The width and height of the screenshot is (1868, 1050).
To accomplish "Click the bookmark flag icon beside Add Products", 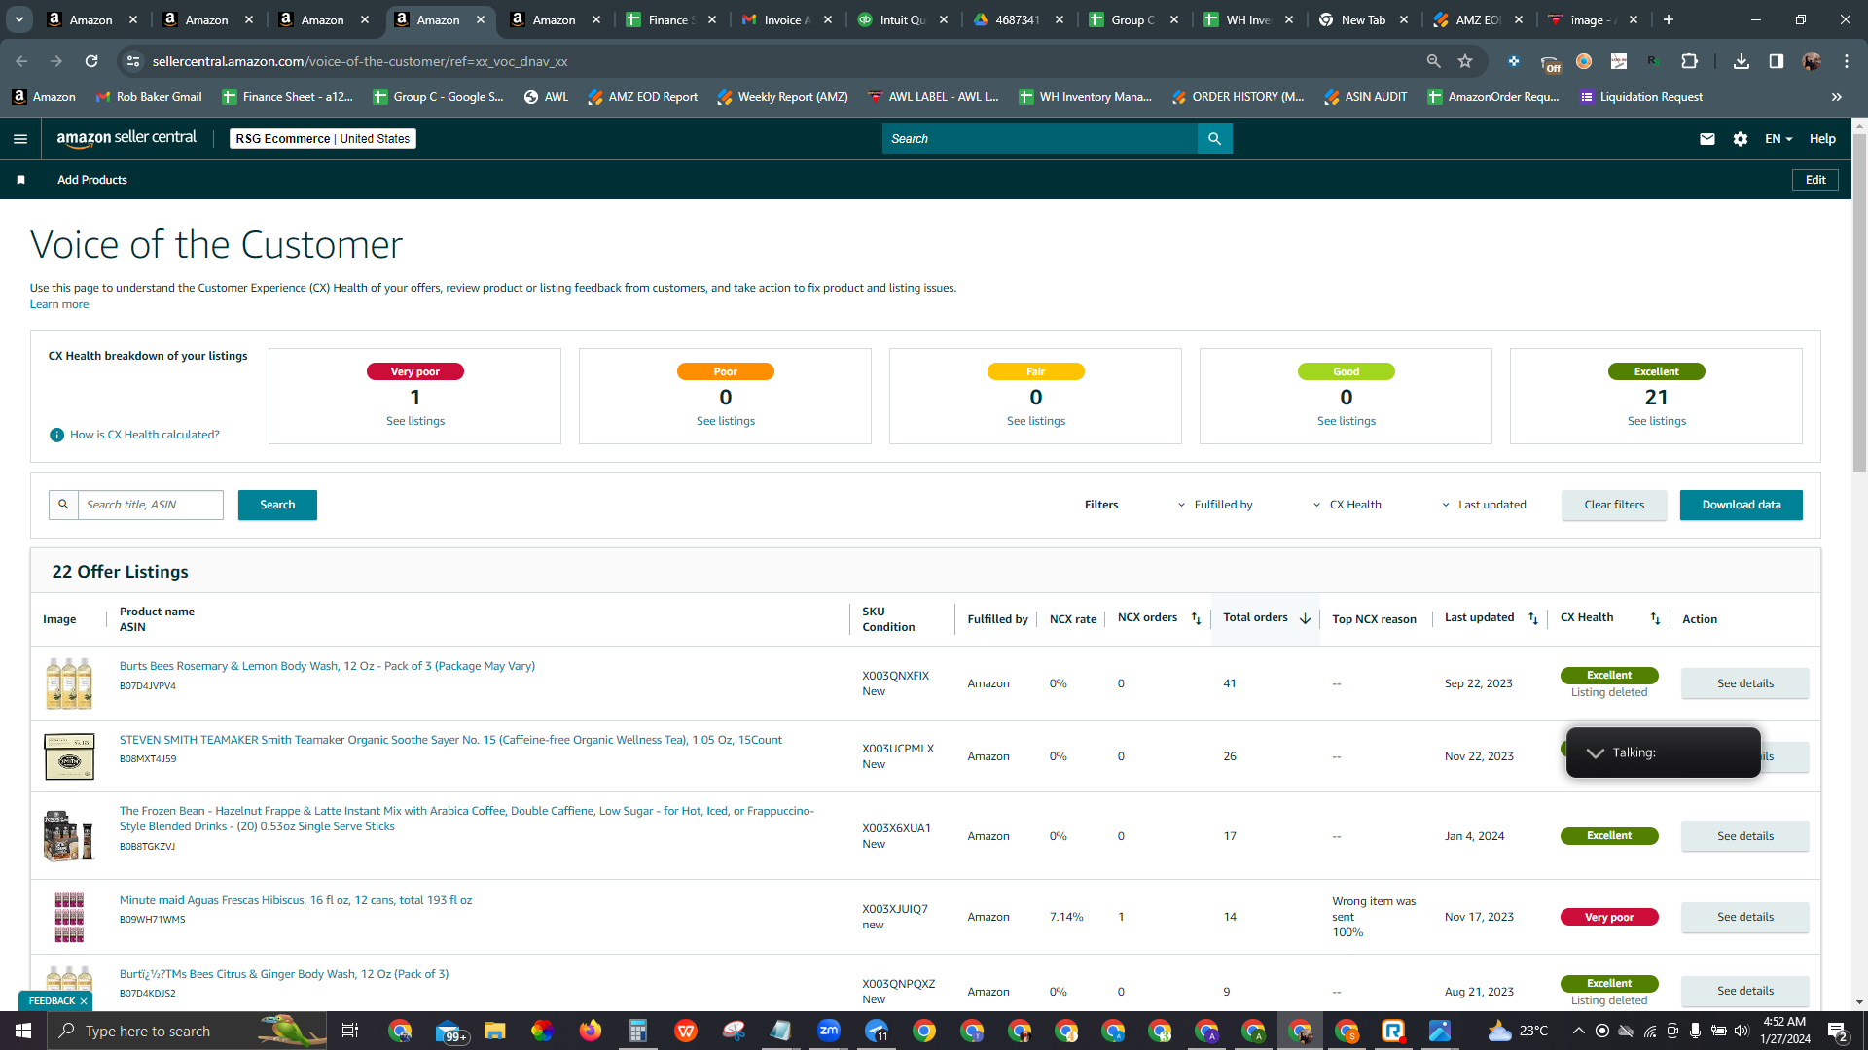I will point(20,180).
